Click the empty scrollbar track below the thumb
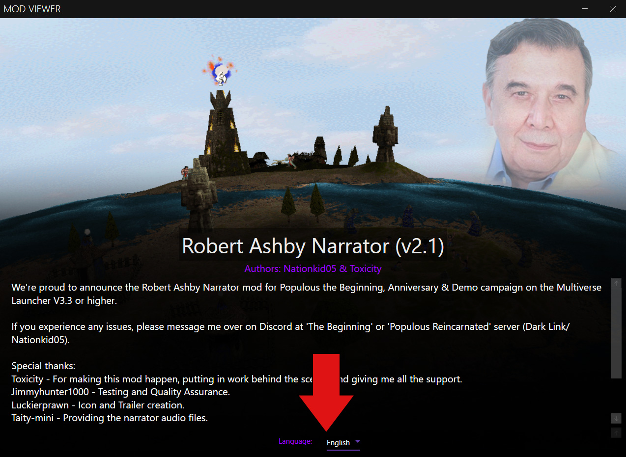This screenshot has width=626, height=457. coord(616,396)
